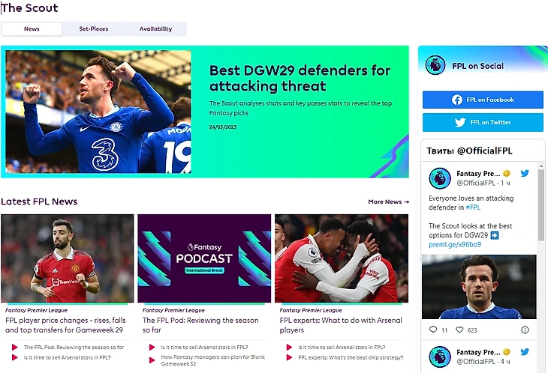The width and height of the screenshot is (548, 373).
Task: Switch to the Set-Pieces tab
Action: coord(94,29)
